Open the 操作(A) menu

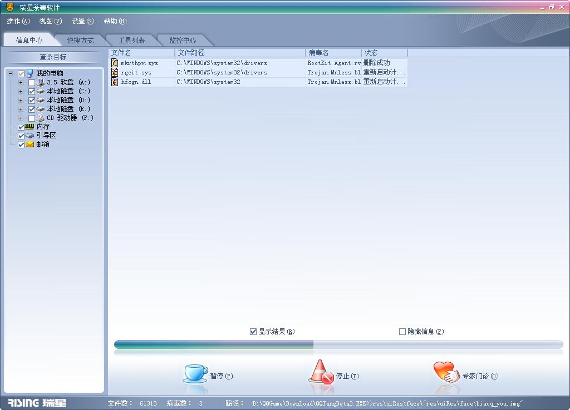pyautogui.click(x=18, y=21)
